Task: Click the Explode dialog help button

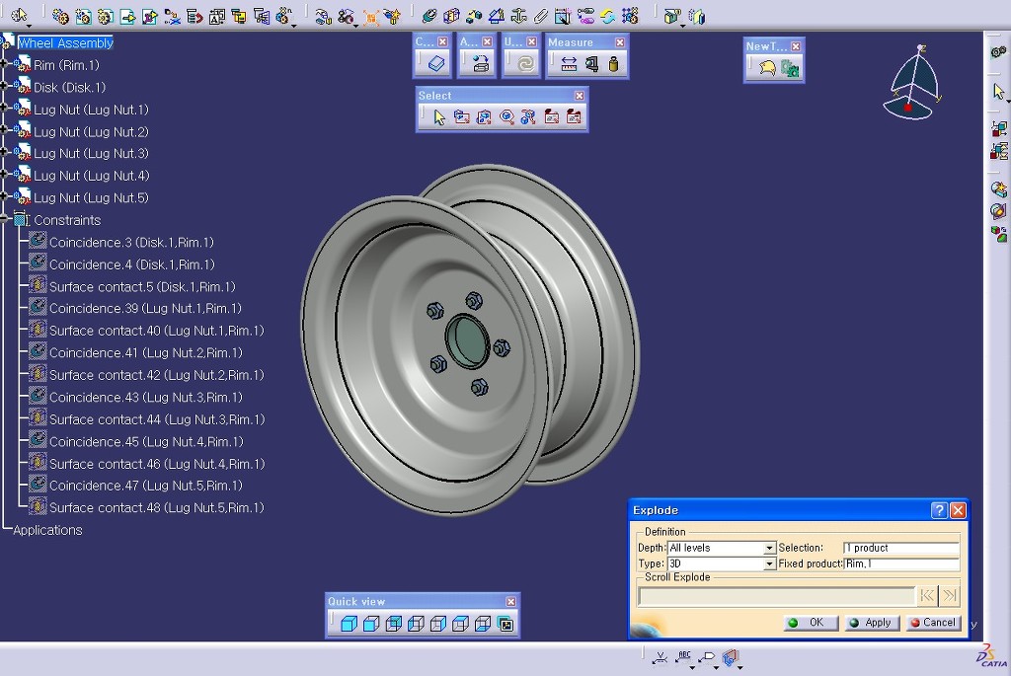Action: click(939, 510)
